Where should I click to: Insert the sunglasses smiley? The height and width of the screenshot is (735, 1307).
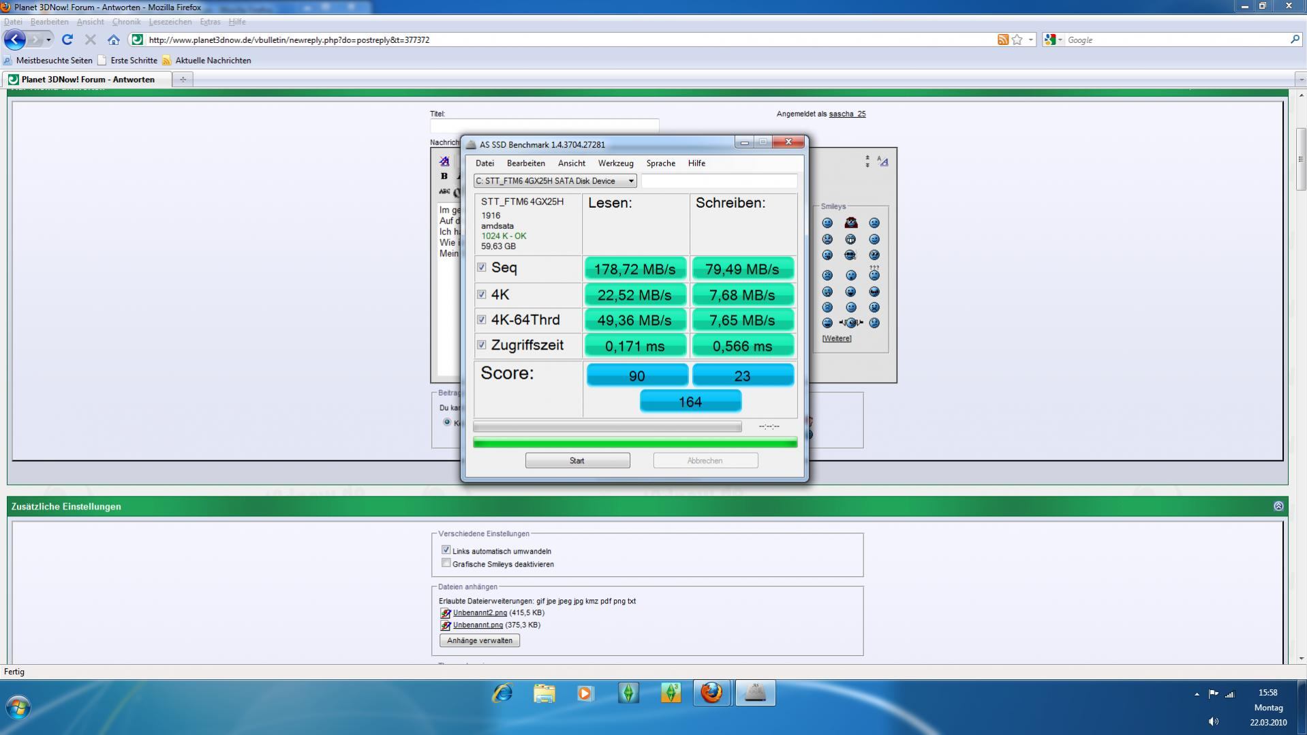pos(850,255)
